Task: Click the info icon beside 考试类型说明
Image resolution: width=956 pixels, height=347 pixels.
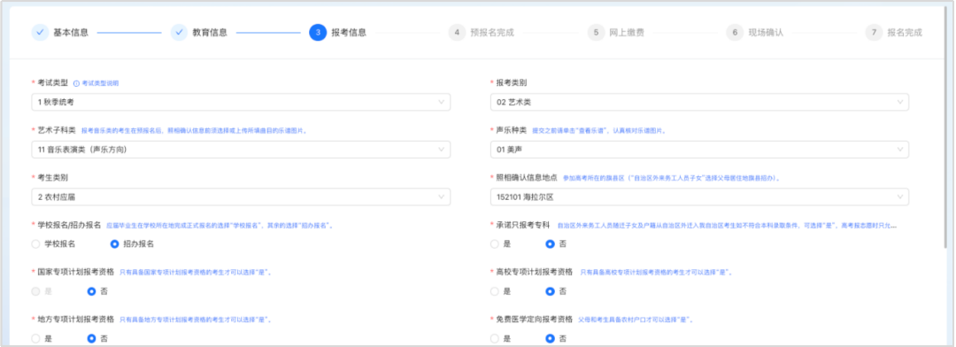Action: 76,83
